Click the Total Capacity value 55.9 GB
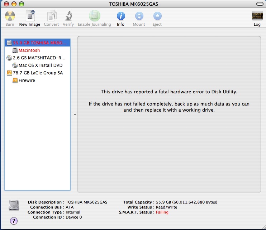 point(186,202)
